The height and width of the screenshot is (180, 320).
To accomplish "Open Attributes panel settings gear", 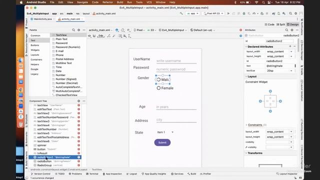I will click(292, 30).
